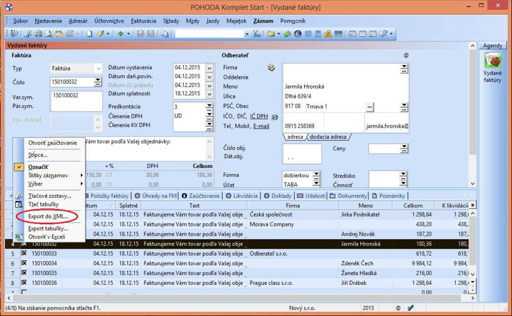
Task: Choose Export tabuľky... from context menu
Action: click(48, 228)
